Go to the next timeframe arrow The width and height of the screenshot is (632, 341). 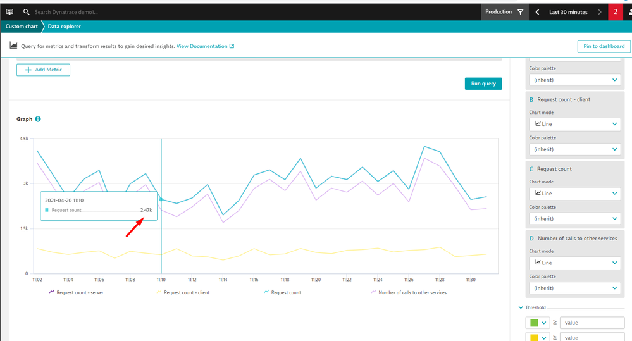(x=599, y=12)
